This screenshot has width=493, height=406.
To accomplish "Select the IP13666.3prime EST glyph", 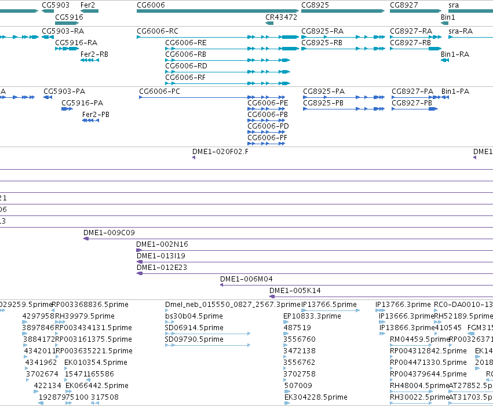I will coord(382,322).
